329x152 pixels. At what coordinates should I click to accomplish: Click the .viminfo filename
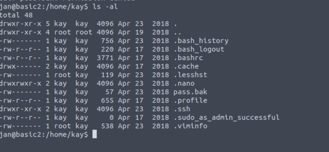190,126
